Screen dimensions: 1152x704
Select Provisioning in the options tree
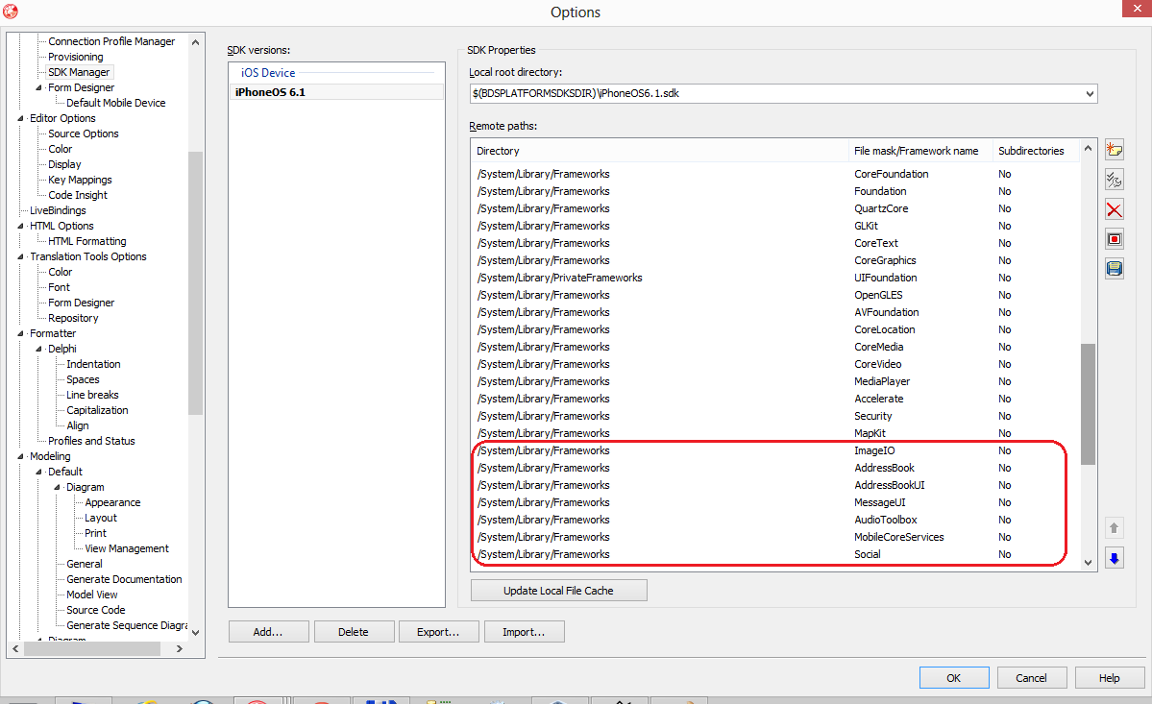pos(75,57)
